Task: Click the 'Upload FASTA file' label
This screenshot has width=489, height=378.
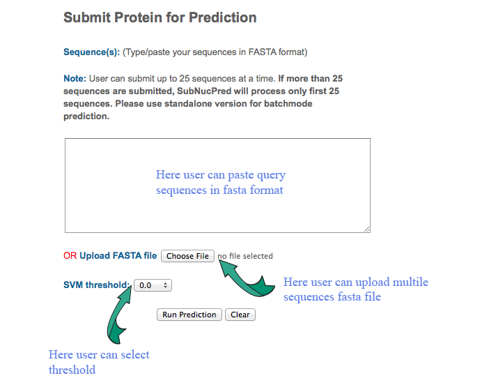Action: click(x=118, y=256)
